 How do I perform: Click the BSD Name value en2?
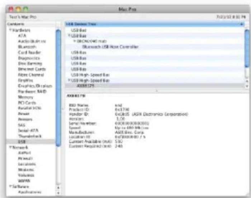pos(119,105)
